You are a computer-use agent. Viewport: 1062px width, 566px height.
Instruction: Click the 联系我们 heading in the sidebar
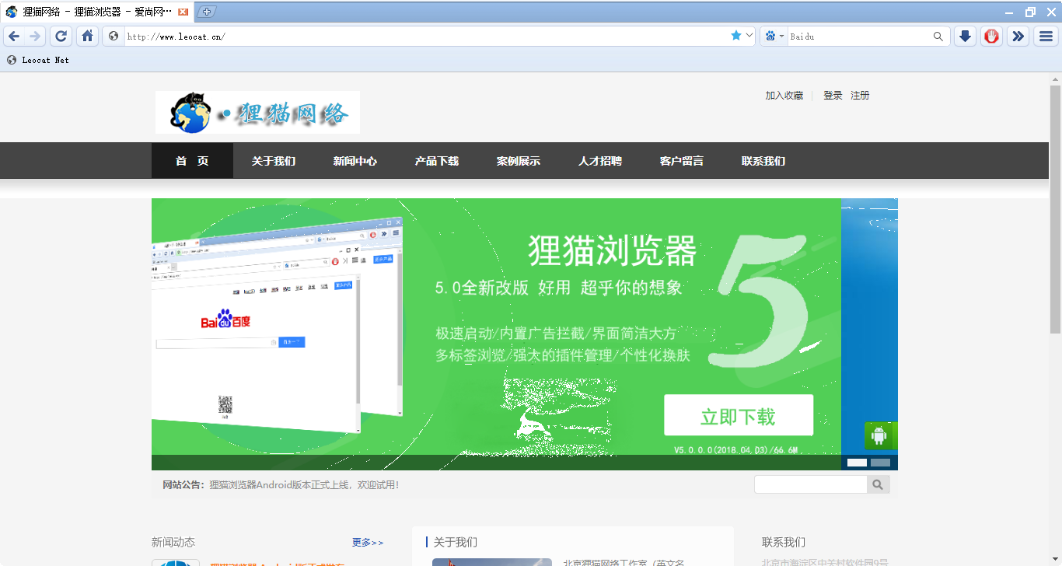(x=784, y=542)
